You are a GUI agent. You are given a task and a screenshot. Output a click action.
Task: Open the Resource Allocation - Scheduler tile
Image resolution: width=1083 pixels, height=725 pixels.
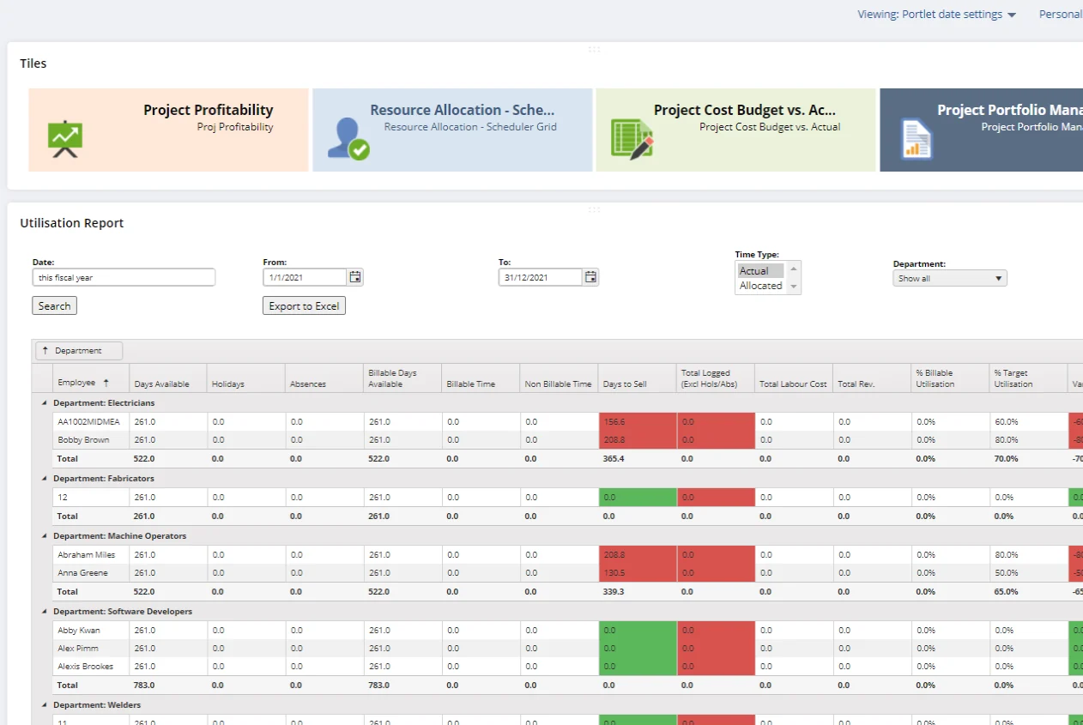point(452,130)
